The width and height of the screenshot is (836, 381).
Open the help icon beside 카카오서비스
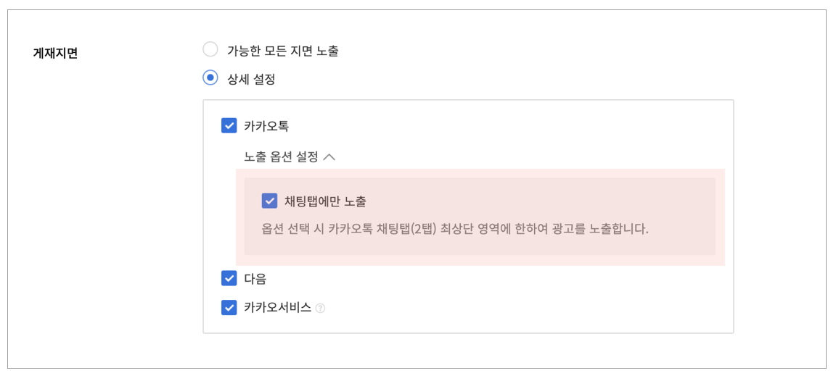point(320,308)
